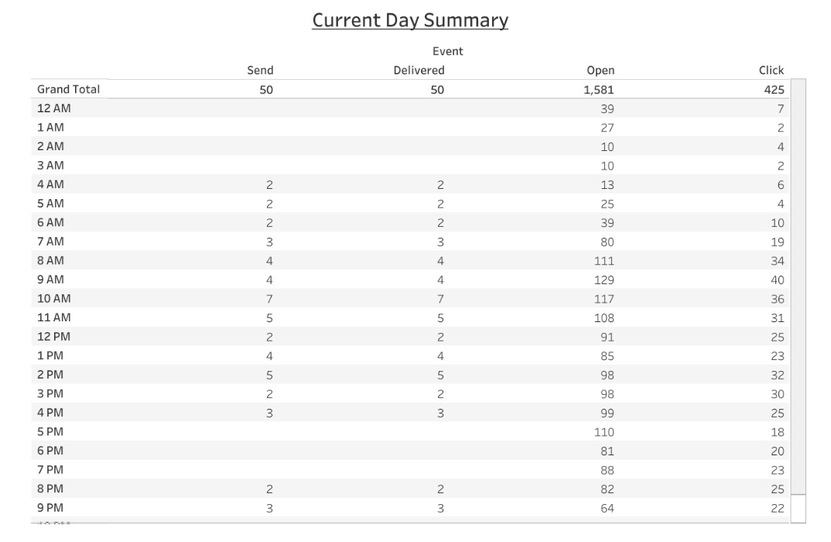This screenshot has width=831, height=542.
Task: Click the 8 AM Click value 34
Action: [x=777, y=261]
